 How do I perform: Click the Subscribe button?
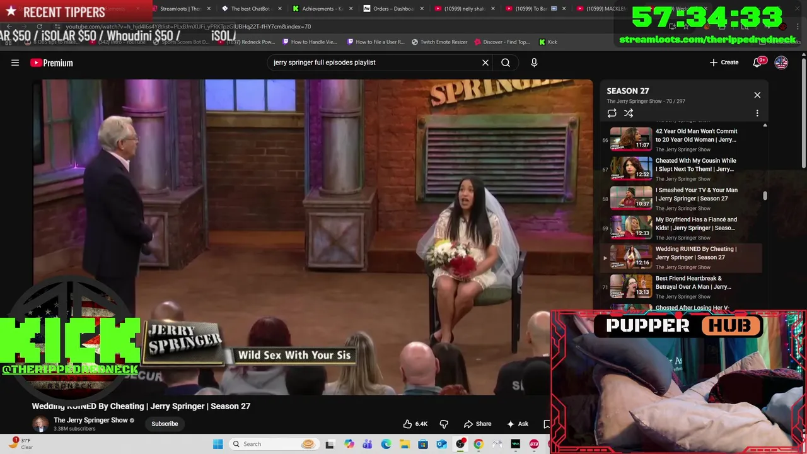click(165, 424)
